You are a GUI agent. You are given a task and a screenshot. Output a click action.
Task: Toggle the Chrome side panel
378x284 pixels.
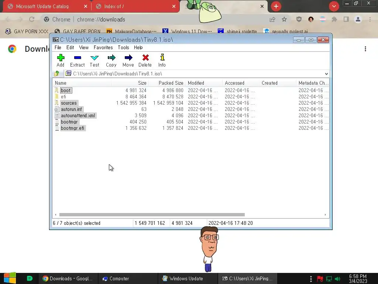tap(346, 19)
